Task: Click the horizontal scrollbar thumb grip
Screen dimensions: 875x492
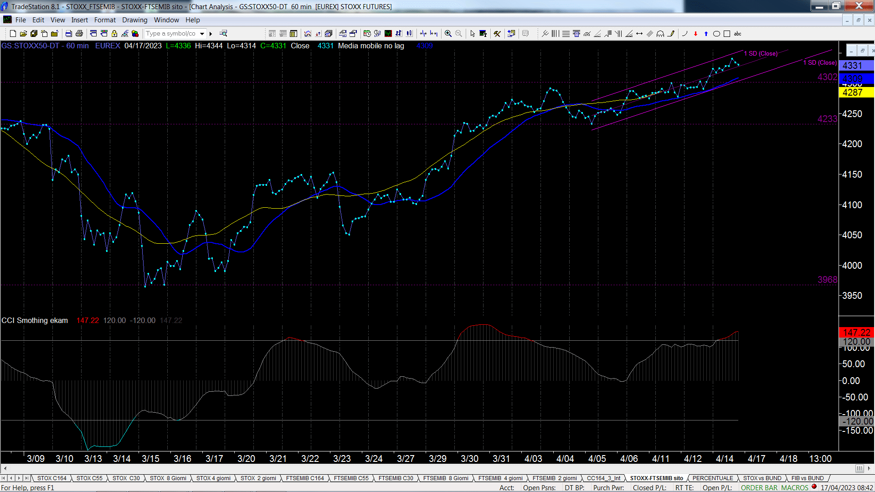Action: [x=860, y=468]
